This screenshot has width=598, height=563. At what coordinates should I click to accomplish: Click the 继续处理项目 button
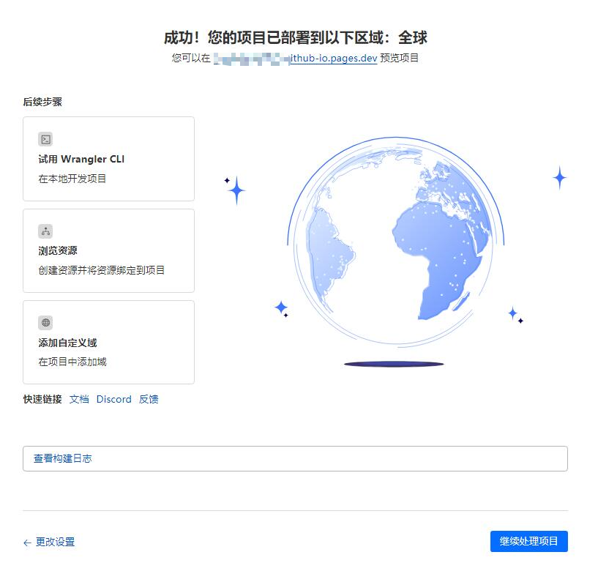point(528,542)
